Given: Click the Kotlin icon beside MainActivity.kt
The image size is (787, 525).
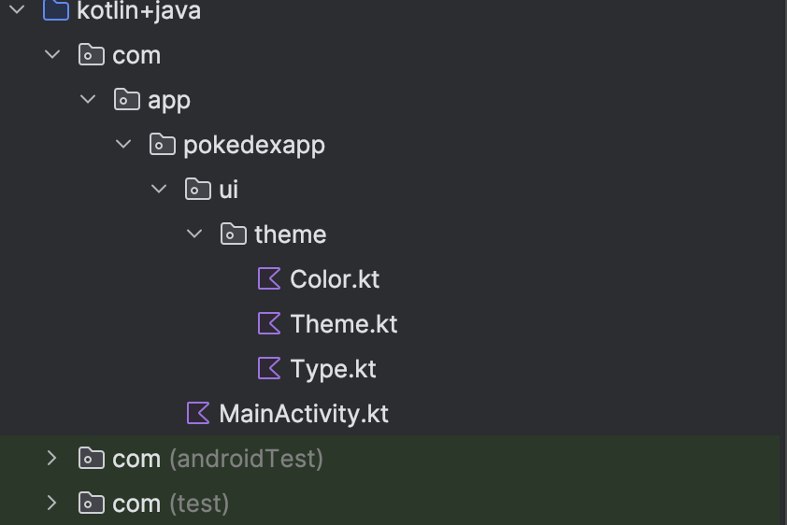Looking at the screenshot, I should (198, 413).
